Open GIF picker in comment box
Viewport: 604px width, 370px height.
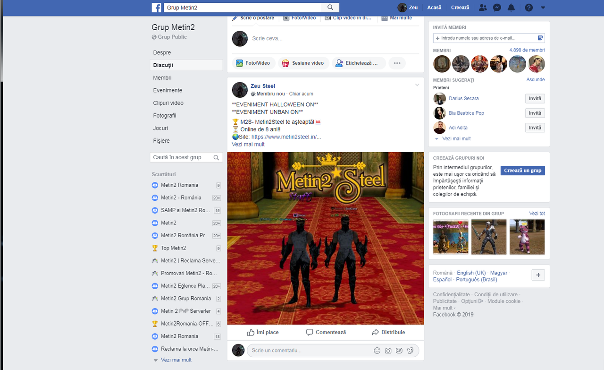(399, 351)
